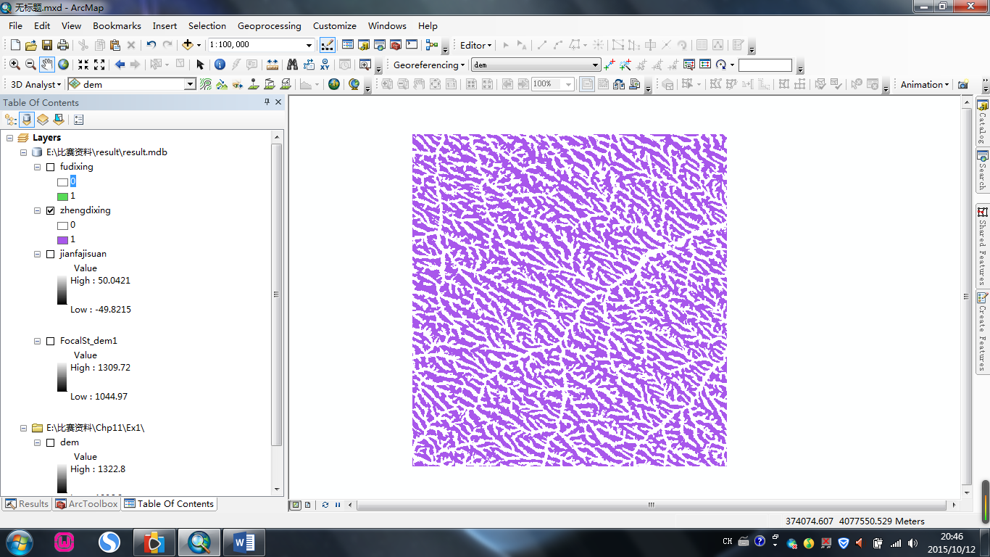Open the Search side panel tab
Image resolution: width=990 pixels, height=557 pixels.
pyautogui.click(x=982, y=170)
